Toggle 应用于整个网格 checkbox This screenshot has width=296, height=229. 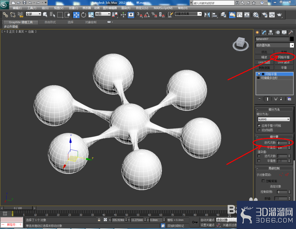[x=259, y=125]
